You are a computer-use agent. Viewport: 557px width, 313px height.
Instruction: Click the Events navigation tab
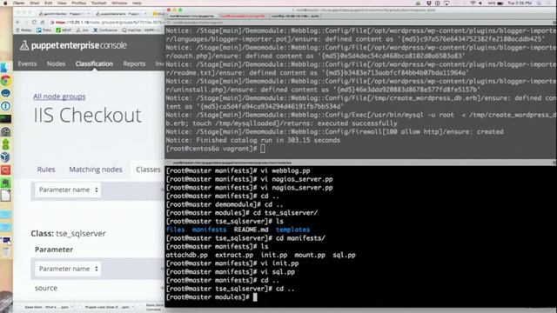pyautogui.click(x=27, y=63)
